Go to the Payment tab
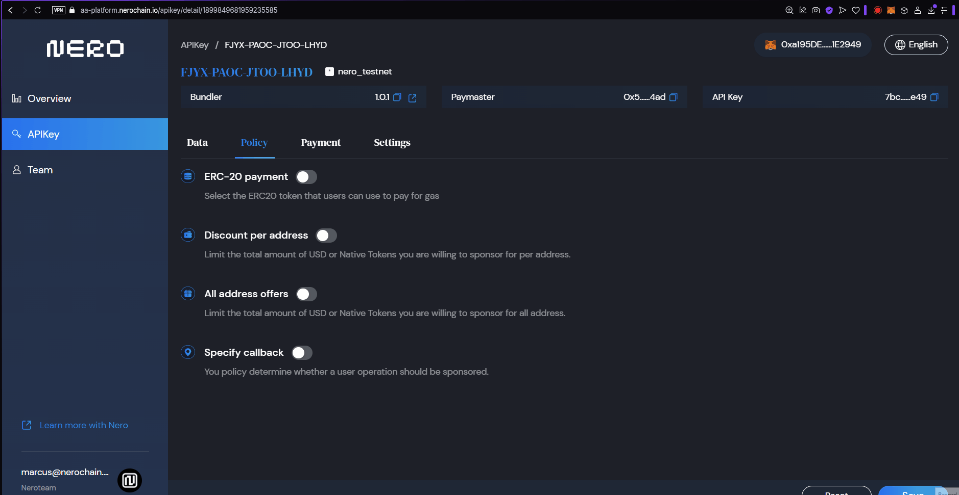Viewport: 959px width, 495px height. 321,143
